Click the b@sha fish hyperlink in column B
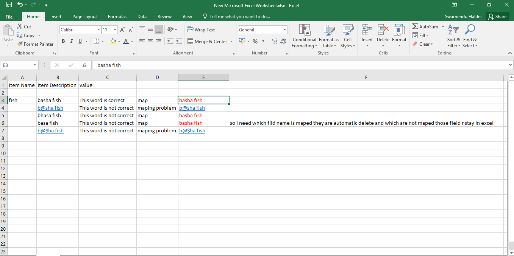 click(x=50, y=108)
